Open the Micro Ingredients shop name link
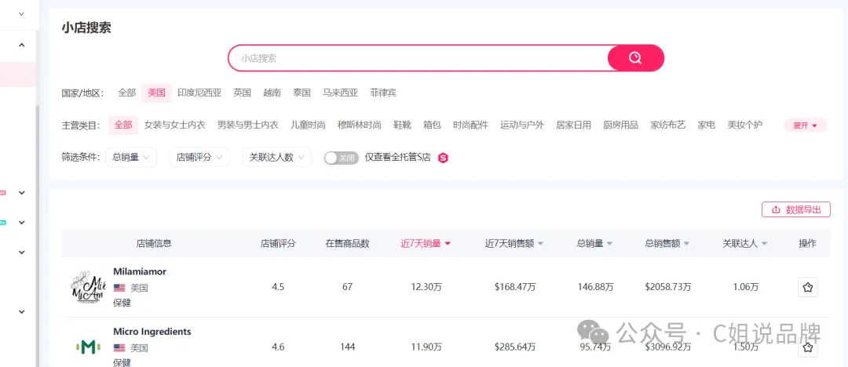This screenshot has width=848, height=367. click(x=152, y=332)
